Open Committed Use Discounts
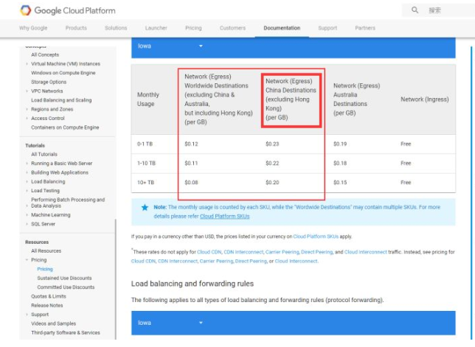 coord(66,287)
